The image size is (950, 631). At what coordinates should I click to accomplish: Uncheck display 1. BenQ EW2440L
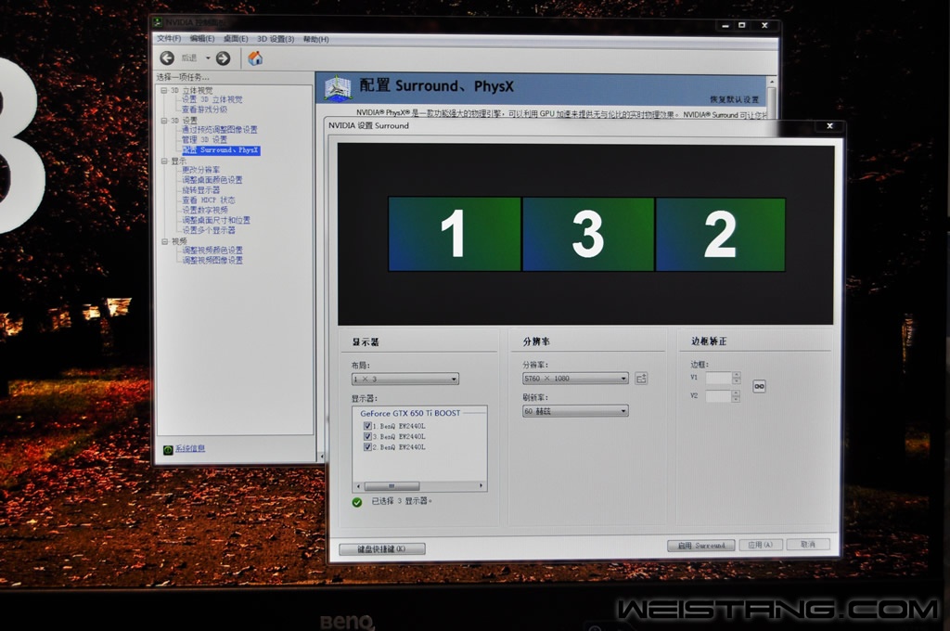[368, 426]
